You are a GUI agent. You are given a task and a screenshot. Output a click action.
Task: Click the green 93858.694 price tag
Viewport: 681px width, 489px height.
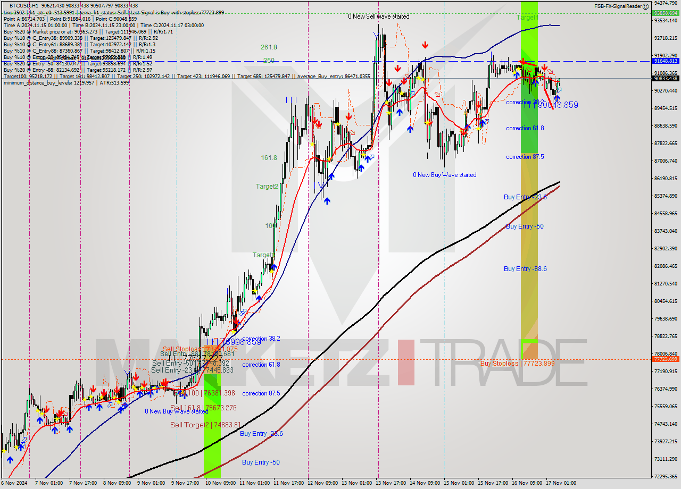coord(665,13)
